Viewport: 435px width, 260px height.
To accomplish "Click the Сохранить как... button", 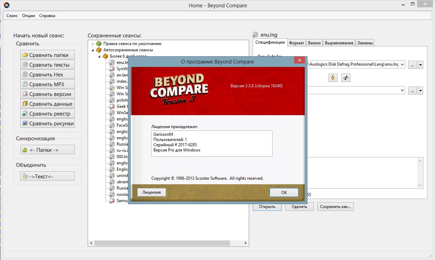I will click(x=335, y=207).
